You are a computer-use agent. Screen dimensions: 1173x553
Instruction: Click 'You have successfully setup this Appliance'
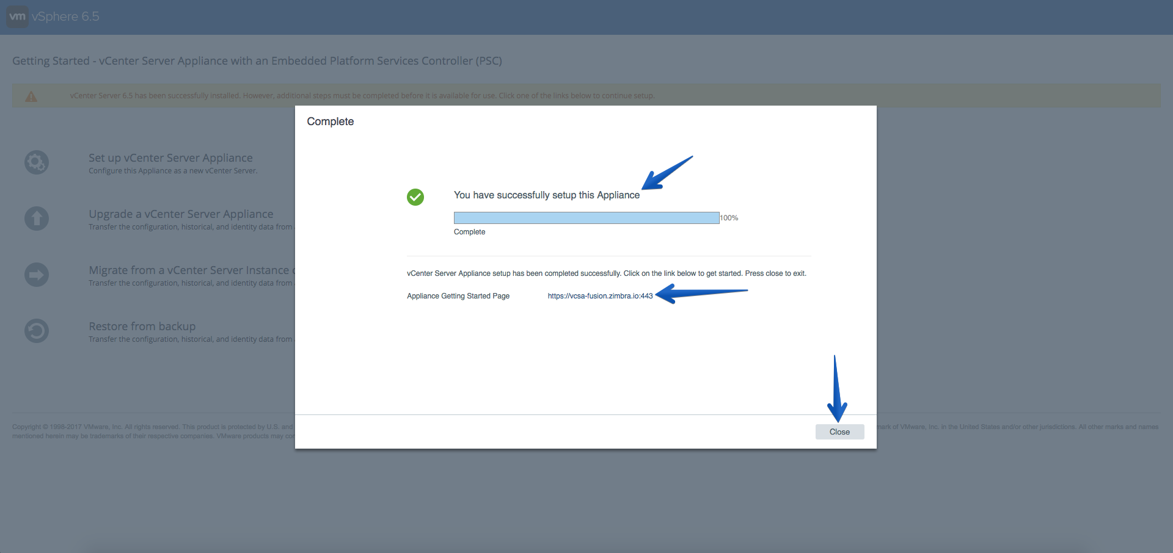547,195
